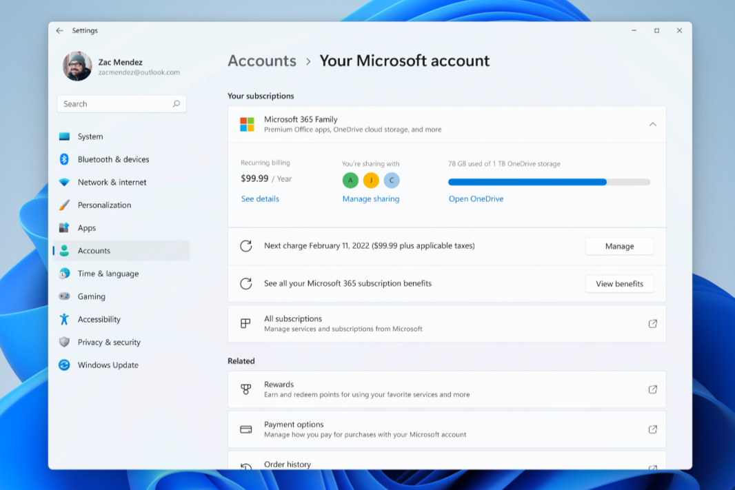Collapse the Microsoft 365 Family section

click(652, 124)
